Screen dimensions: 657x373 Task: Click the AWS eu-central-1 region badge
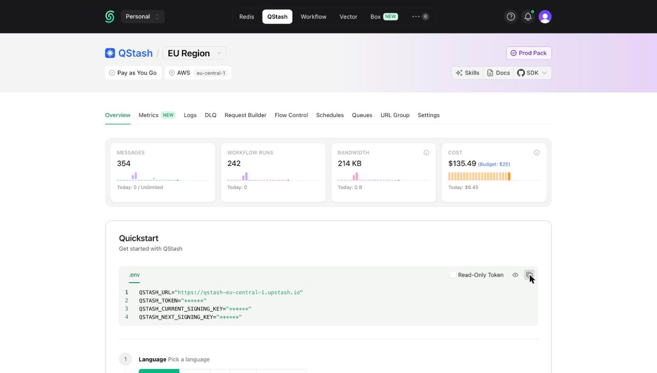198,73
